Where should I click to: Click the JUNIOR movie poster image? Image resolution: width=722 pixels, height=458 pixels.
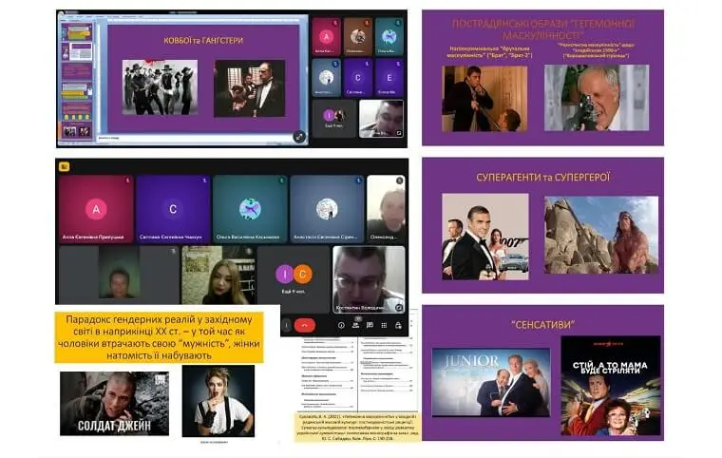click(490, 382)
